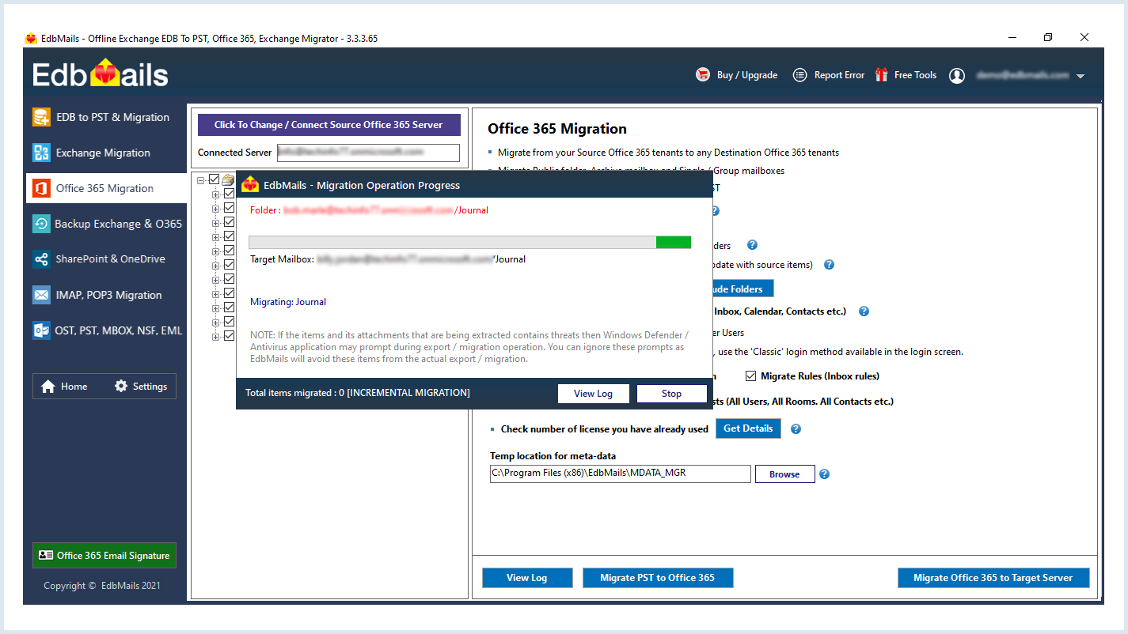
Task: Click the user account avatar icon
Action: (957, 76)
